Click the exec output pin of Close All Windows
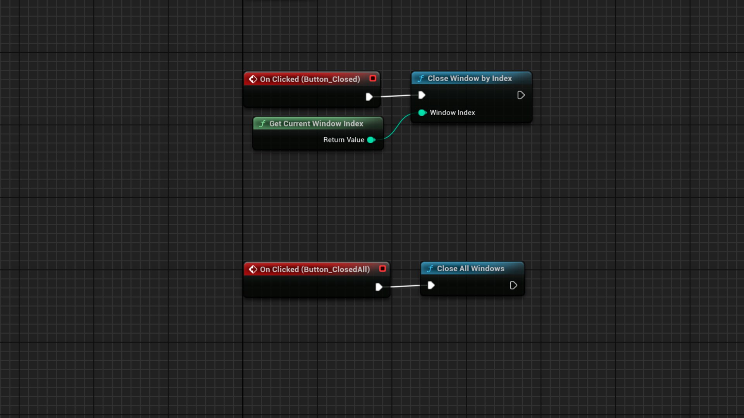The height and width of the screenshot is (418, 744). click(513, 285)
